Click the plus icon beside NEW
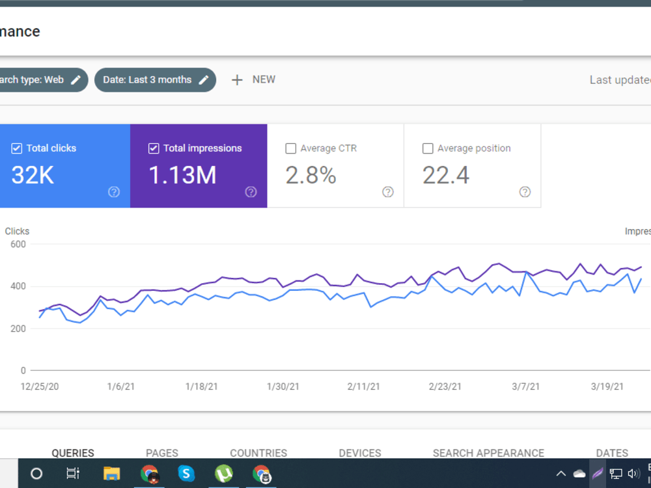Image resolution: width=651 pixels, height=488 pixels. click(x=237, y=79)
